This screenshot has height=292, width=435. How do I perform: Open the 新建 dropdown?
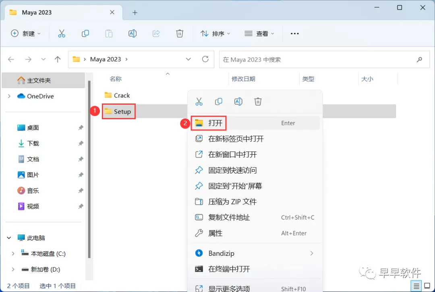tap(25, 33)
